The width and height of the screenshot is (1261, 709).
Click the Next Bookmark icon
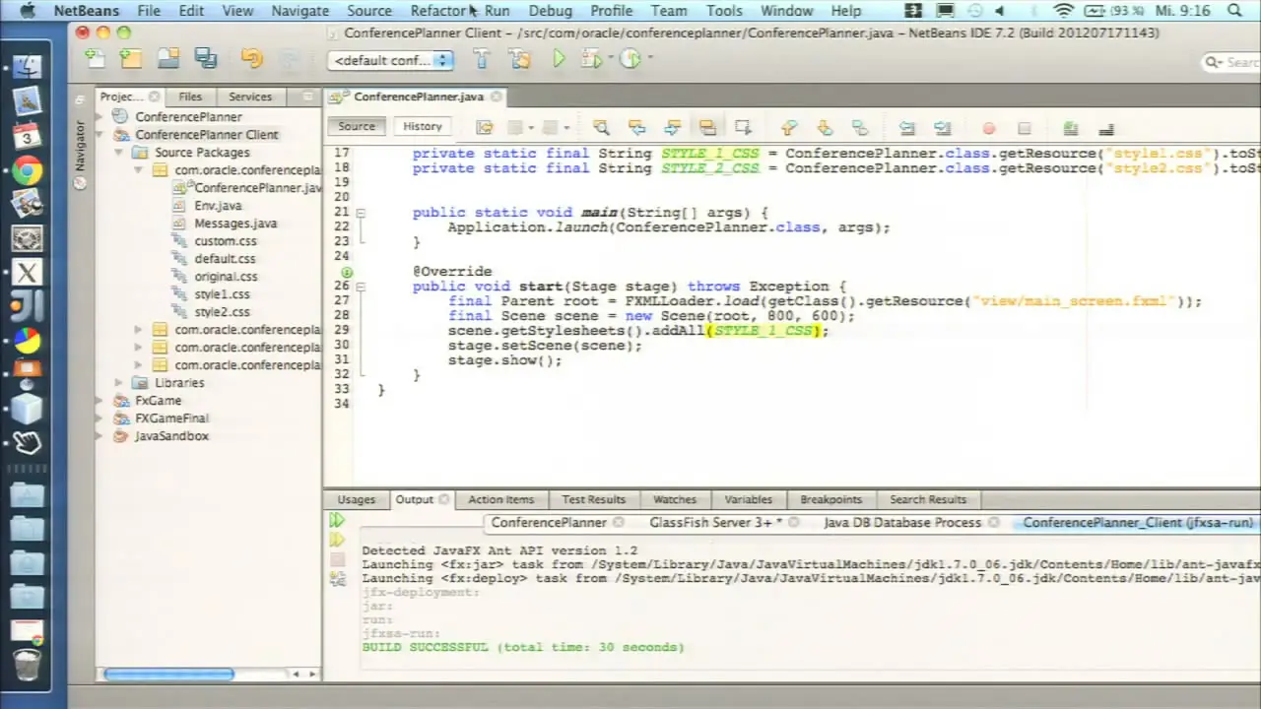coord(825,128)
